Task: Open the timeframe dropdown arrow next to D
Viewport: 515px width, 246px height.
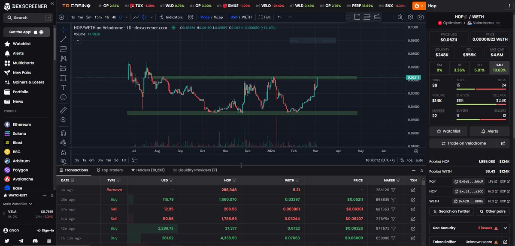Action: (x=127, y=17)
